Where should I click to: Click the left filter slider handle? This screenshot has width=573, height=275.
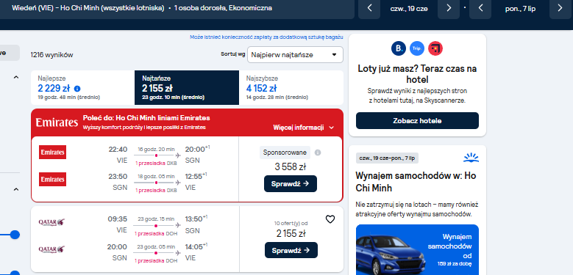pyautogui.click(x=15, y=235)
